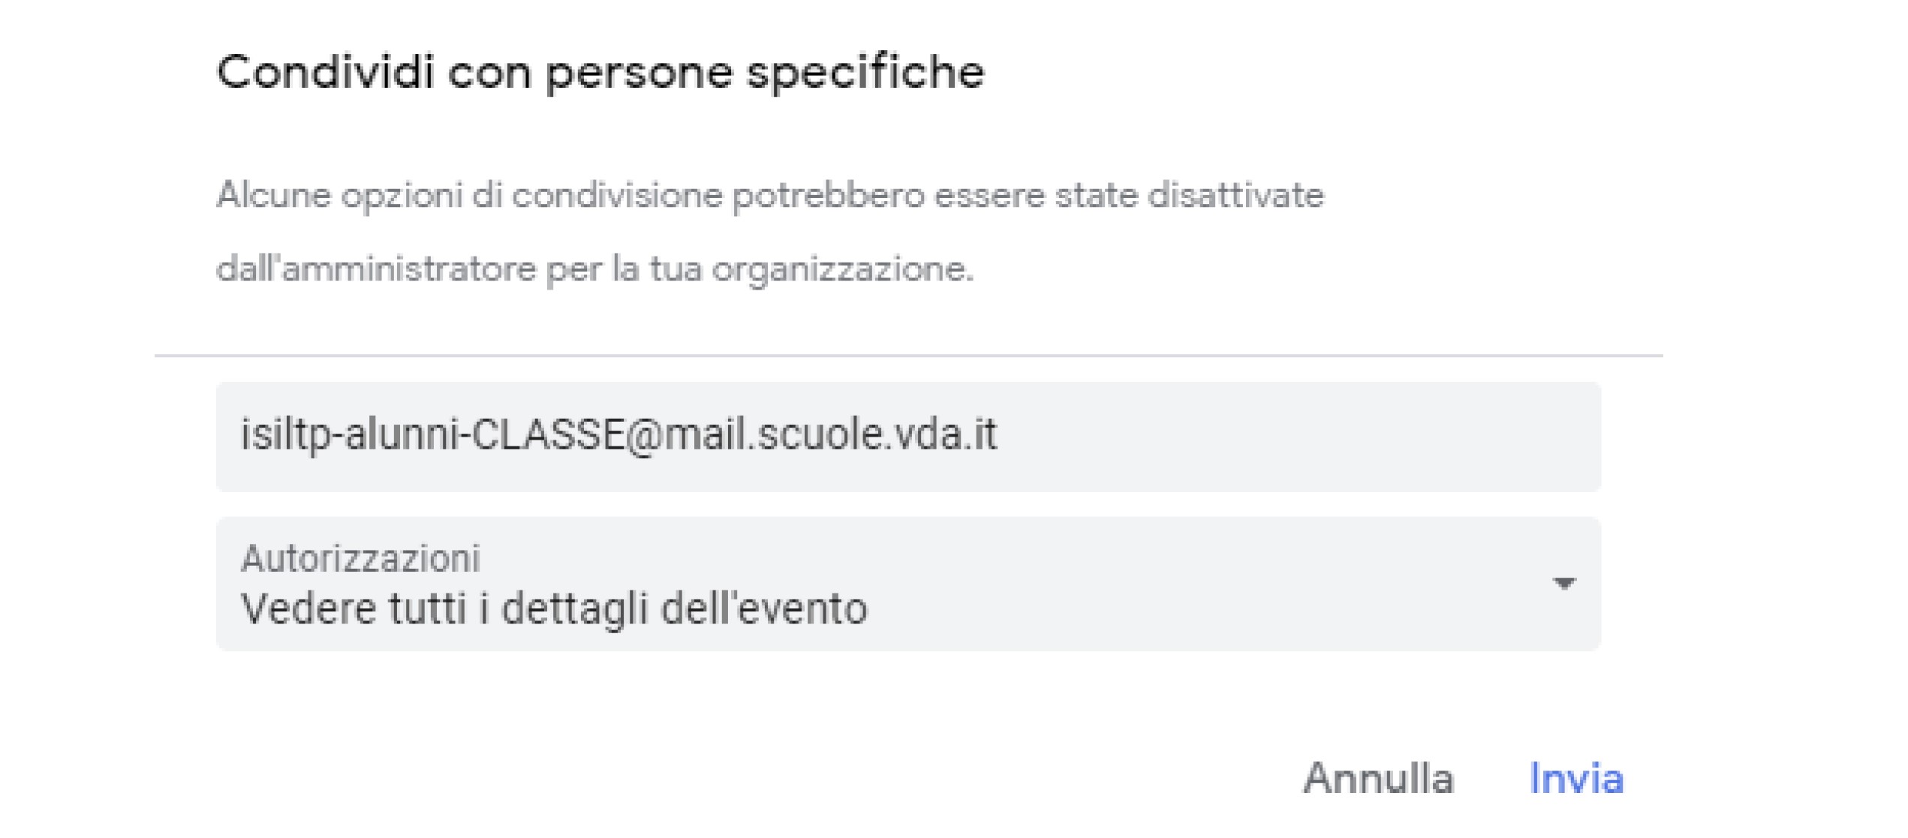Click the empty space after the email address
Screen dimensions: 1908x838
click(1299, 437)
